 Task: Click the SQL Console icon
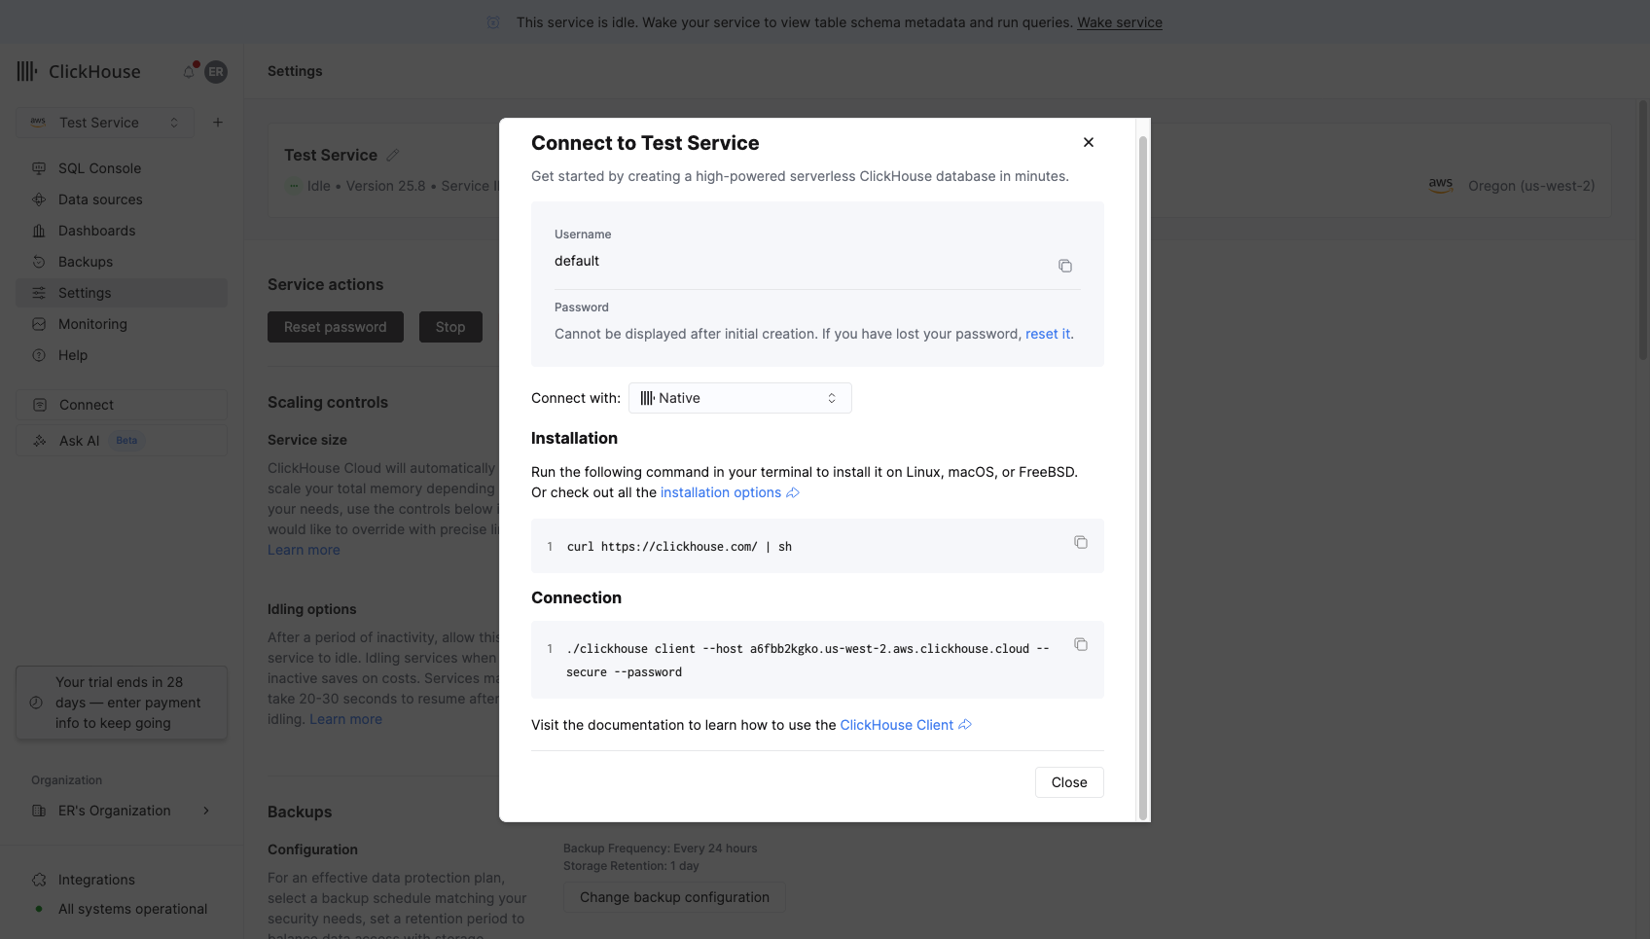coord(39,168)
